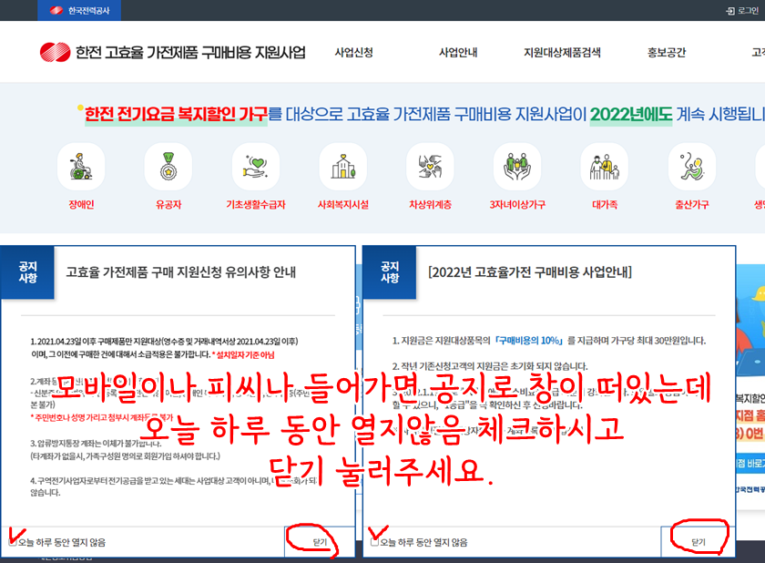Select the 3자녀이상가구 family icon
The width and height of the screenshot is (765, 563).
coord(517,167)
